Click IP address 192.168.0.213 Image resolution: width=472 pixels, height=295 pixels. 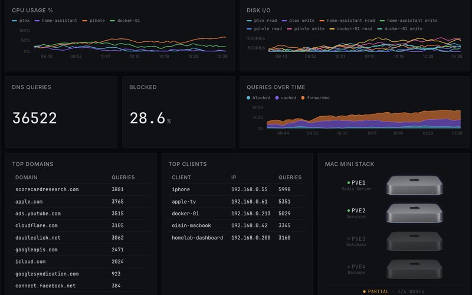(x=251, y=214)
